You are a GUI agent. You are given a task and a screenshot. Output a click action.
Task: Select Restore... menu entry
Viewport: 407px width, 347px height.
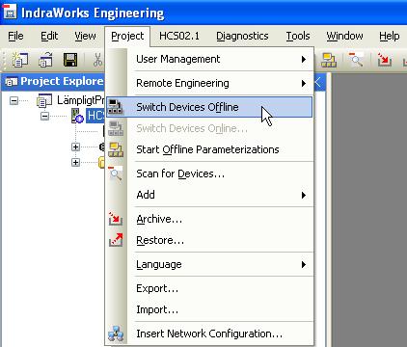tap(209, 240)
